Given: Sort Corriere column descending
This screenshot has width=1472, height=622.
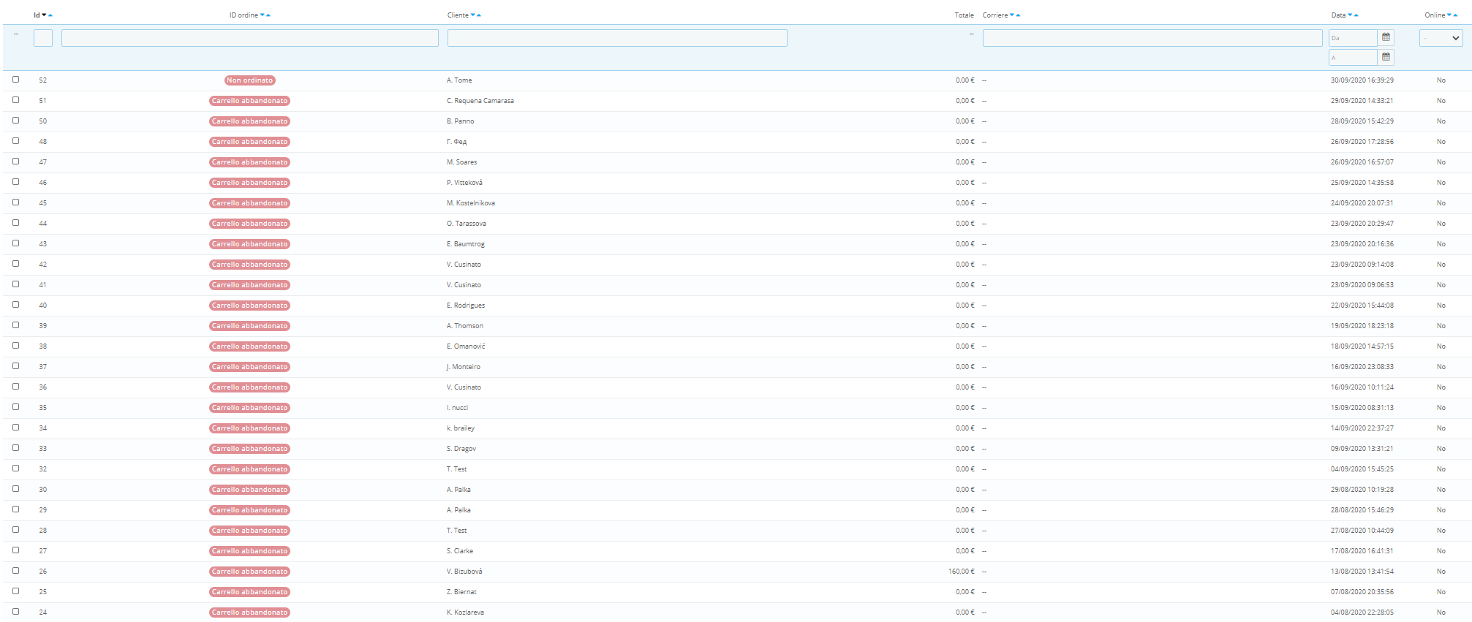Looking at the screenshot, I should pyautogui.click(x=1012, y=15).
